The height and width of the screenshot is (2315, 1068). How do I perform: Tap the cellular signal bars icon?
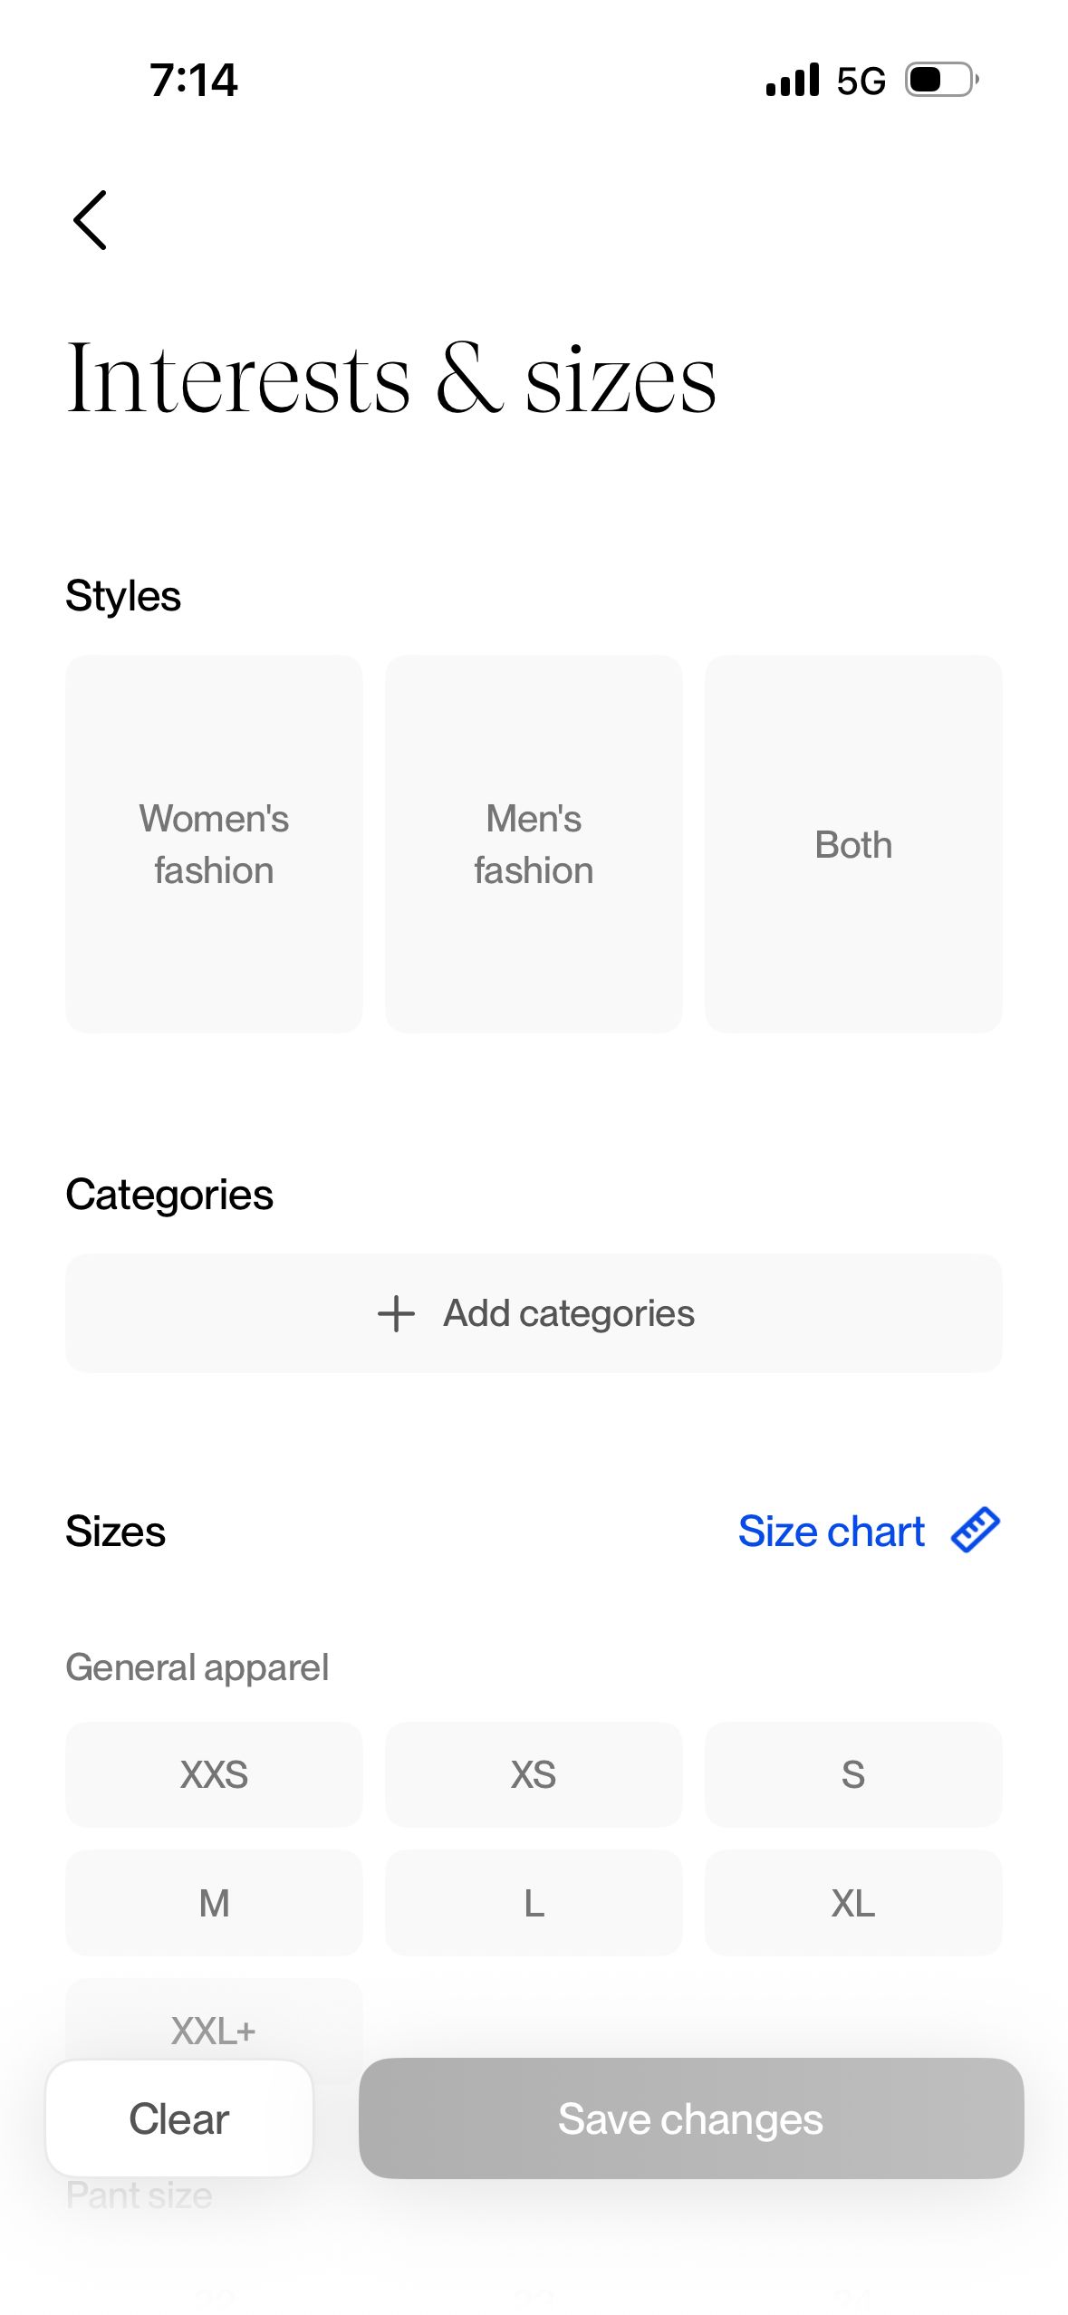pos(792,80)
